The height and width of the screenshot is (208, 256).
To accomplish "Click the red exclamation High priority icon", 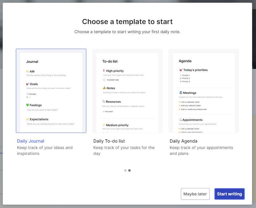I will [104, 71].
